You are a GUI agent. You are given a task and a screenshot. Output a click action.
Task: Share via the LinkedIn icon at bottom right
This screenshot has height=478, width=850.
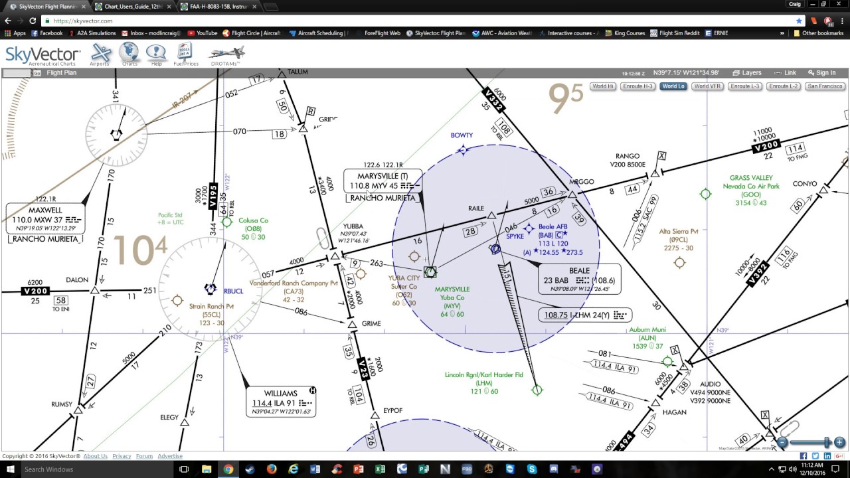[x=827, y=456]
